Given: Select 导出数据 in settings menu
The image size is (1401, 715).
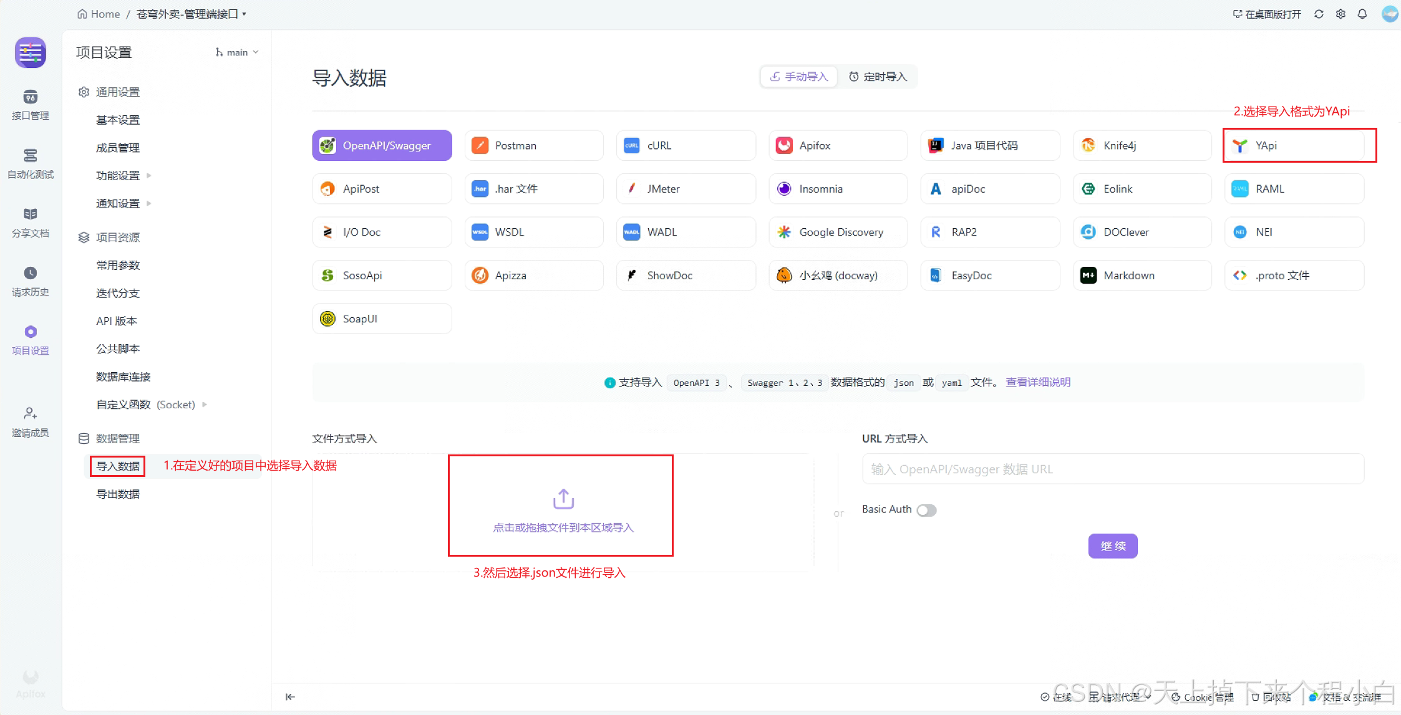Looking at the screenshot, I should [118, 494].
